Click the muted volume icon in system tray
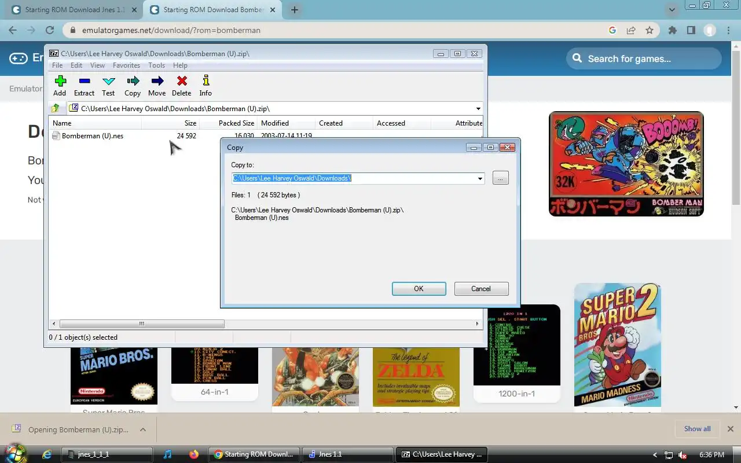Viewport: 741px width, 463px height. pyautogui.click(x=683, y=455)
